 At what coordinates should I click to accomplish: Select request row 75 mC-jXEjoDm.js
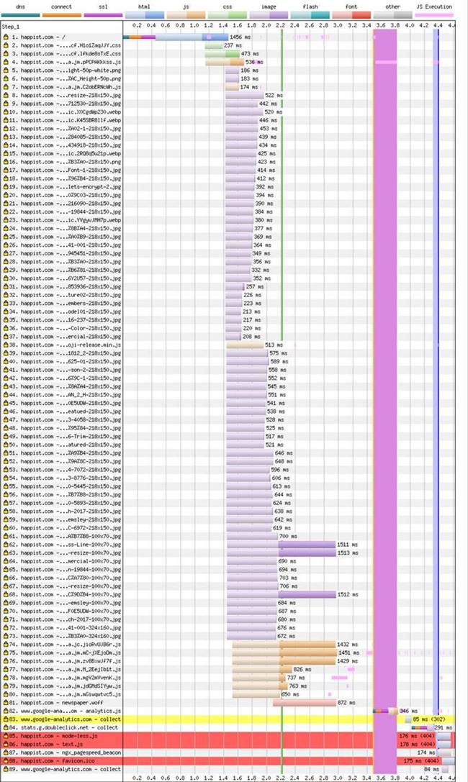point(63,653)
